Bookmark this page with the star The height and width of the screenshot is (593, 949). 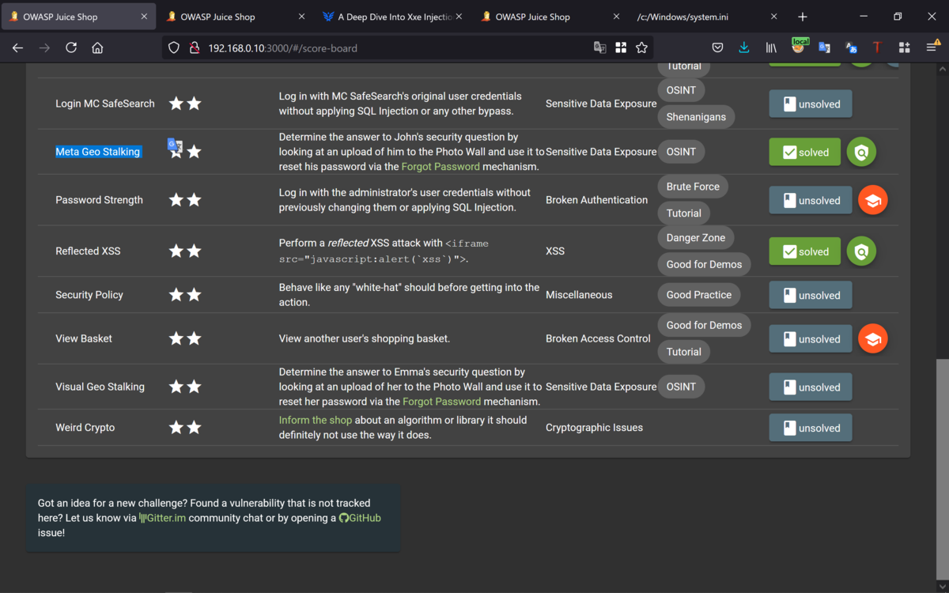coord(641,47)
